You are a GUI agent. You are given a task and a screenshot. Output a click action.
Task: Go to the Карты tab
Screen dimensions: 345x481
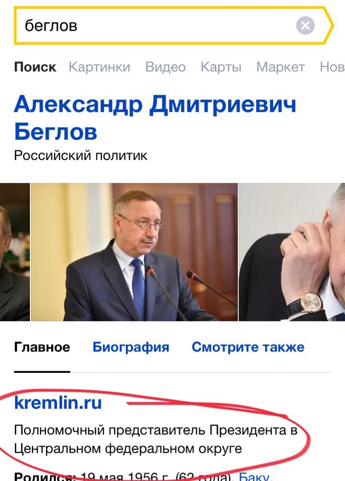click(221, 67)
